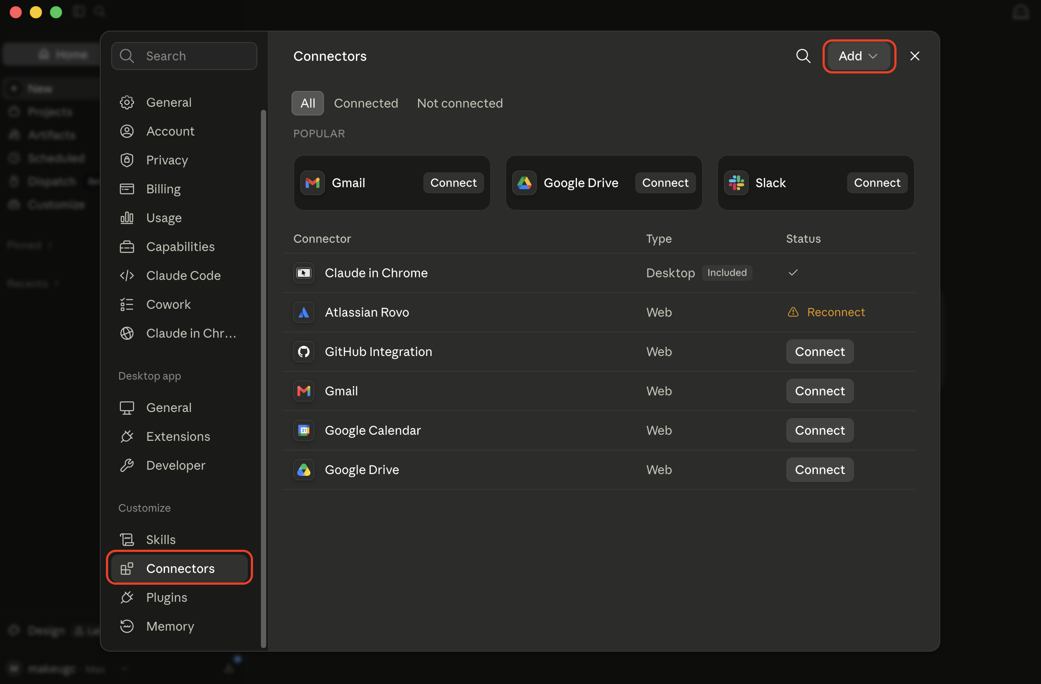
Task: Show only Connected connectors
Action: [x=366, y=103]
